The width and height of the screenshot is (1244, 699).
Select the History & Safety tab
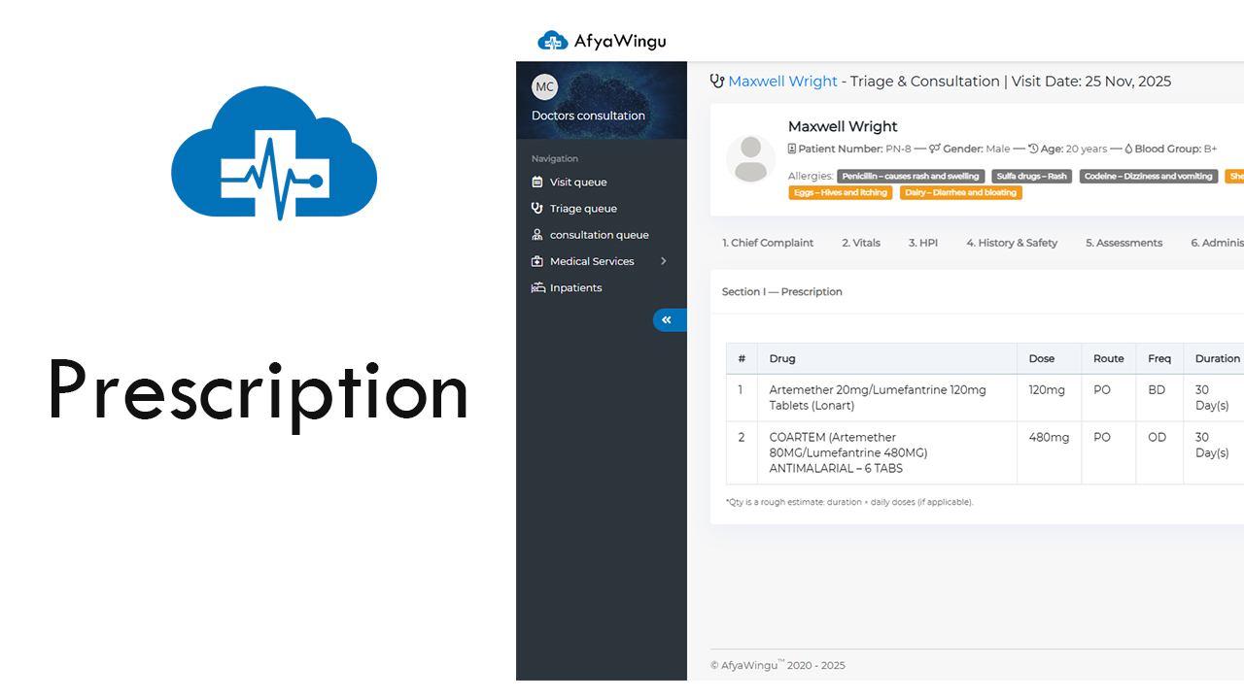[x=1011, y=243]
